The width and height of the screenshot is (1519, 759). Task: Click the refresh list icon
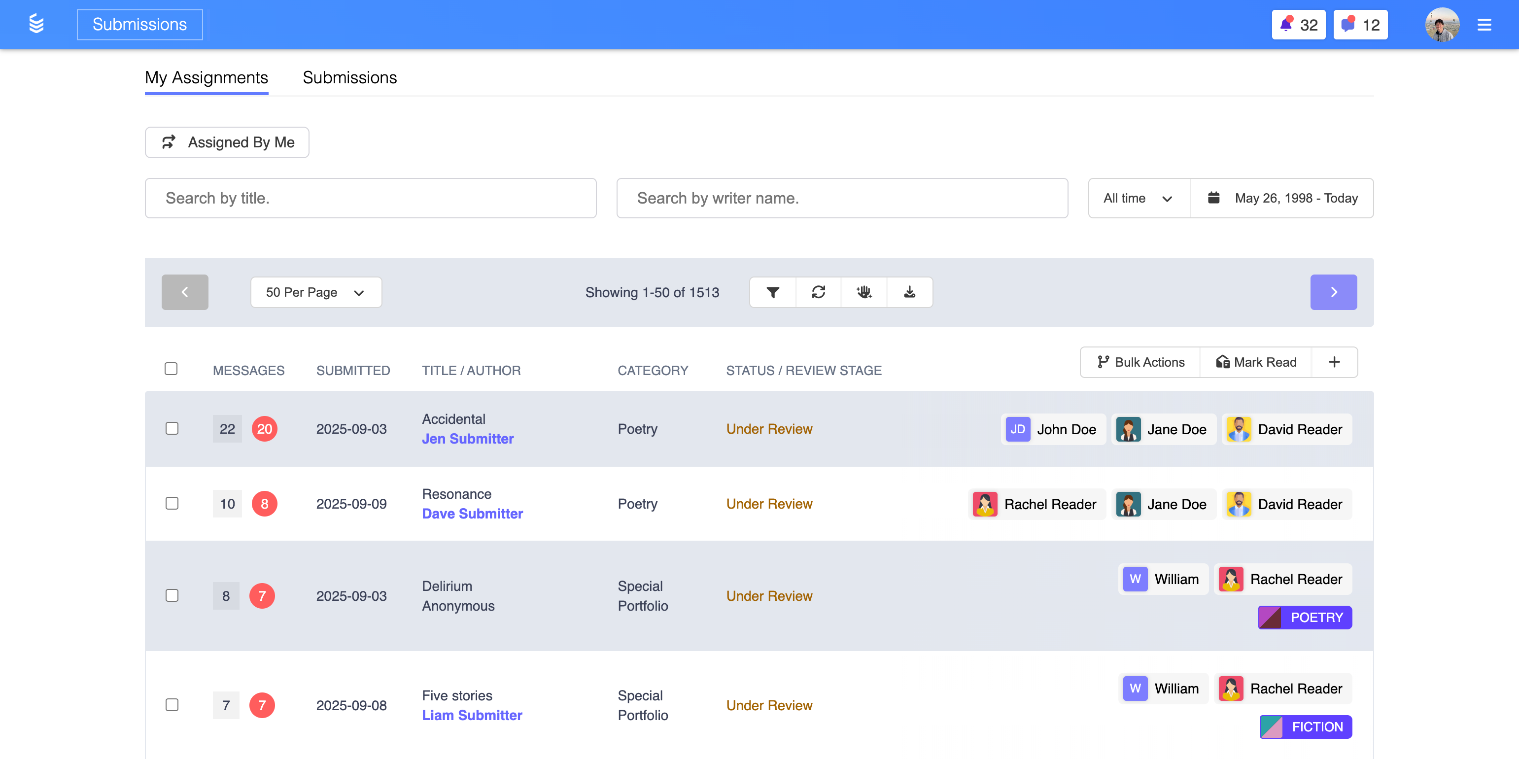click(x=819, y=292)
